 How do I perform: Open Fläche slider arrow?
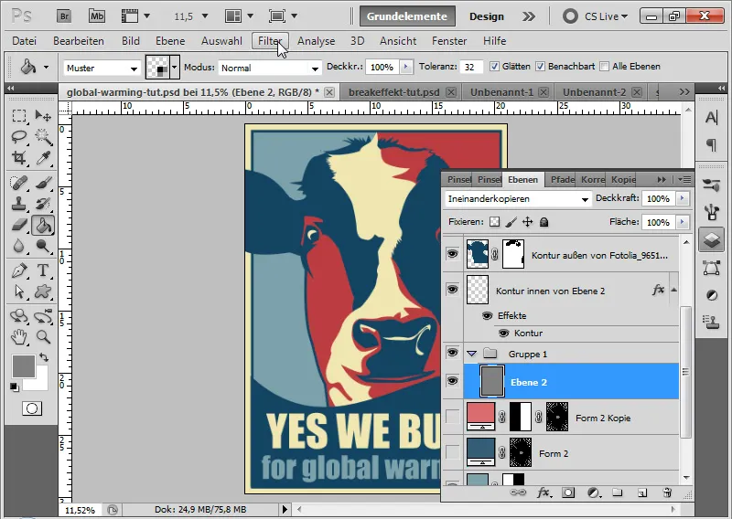point(683,222)
